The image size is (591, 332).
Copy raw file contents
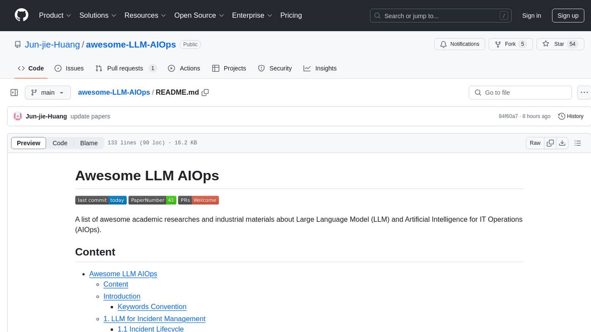pyautogui.click(x=550, y=143)
